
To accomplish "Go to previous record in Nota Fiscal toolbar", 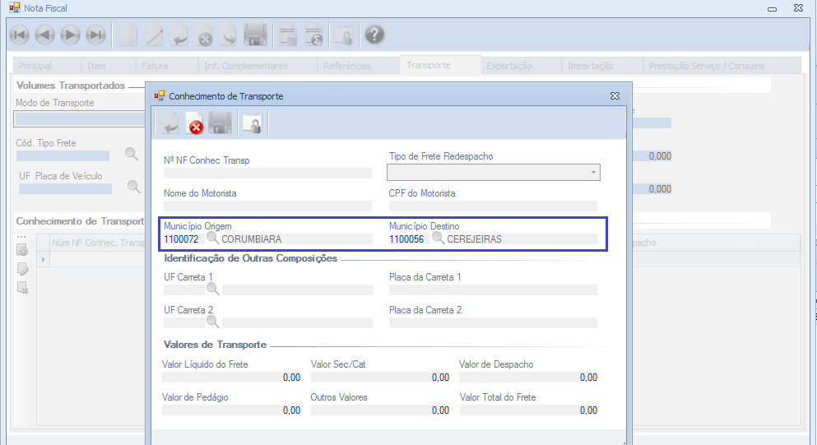I will (x=44, y=35).
